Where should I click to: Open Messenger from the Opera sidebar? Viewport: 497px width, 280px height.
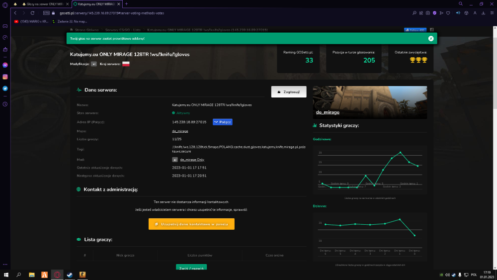click(x=5, y=65)
